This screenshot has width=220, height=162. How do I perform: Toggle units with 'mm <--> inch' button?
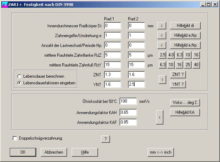point(161,152)
